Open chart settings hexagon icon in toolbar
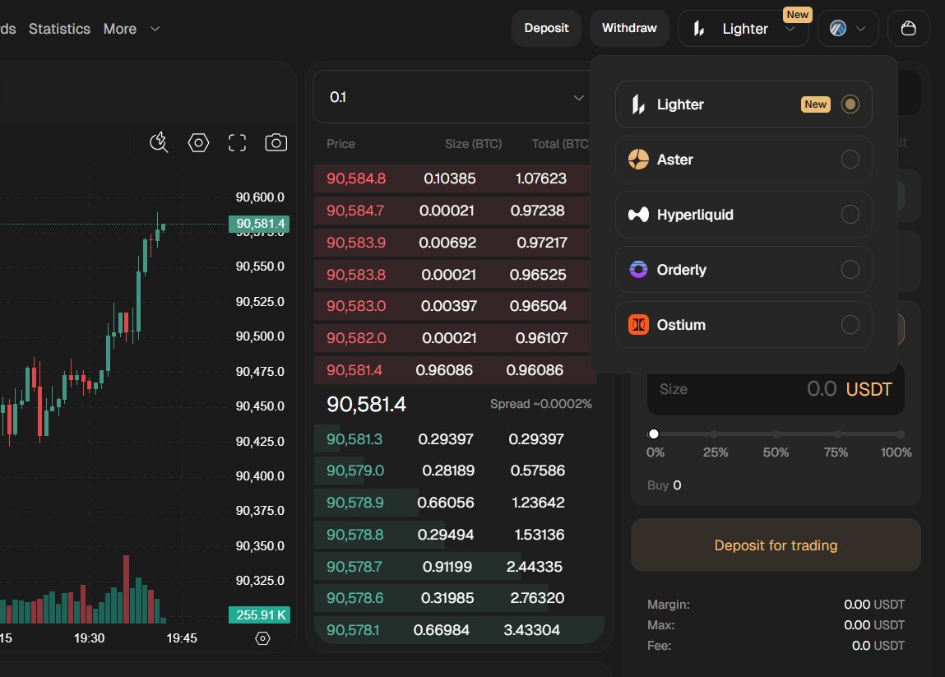 (198, 142)
